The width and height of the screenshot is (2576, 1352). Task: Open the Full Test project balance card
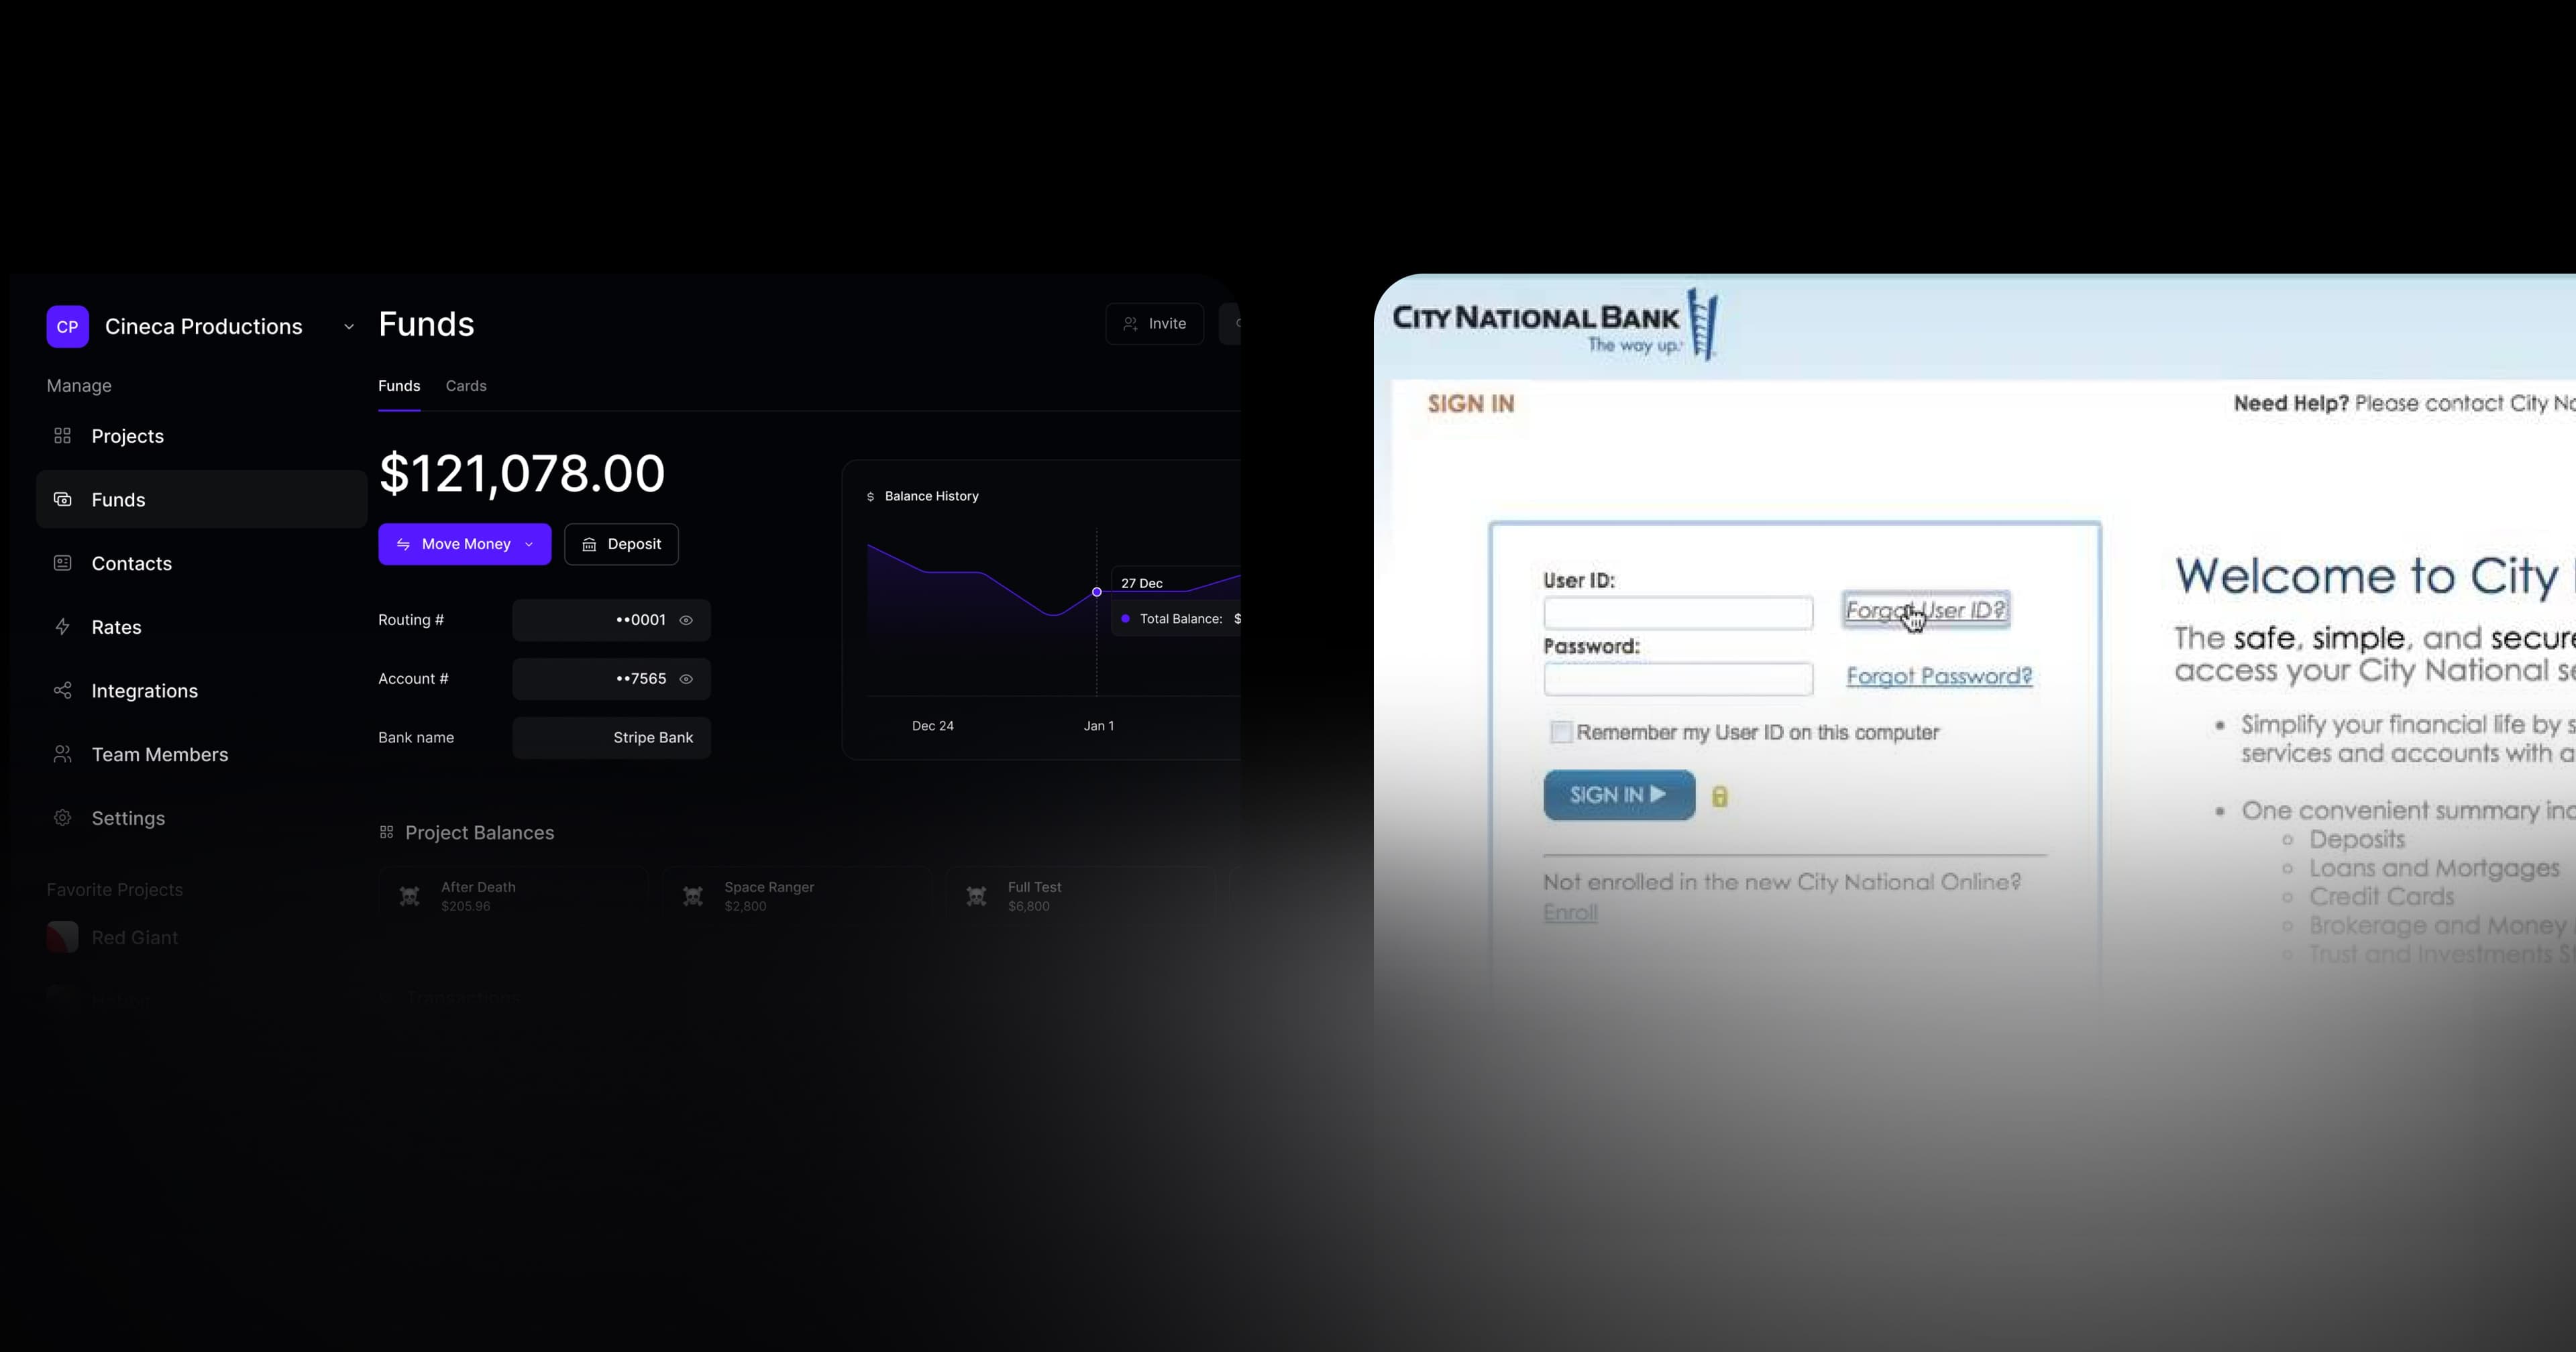click(x=1081, y=896)
